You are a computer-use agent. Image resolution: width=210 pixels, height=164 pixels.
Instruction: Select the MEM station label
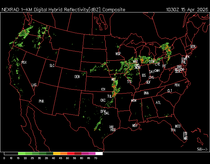pyautogui.click(x=134, y=100)
